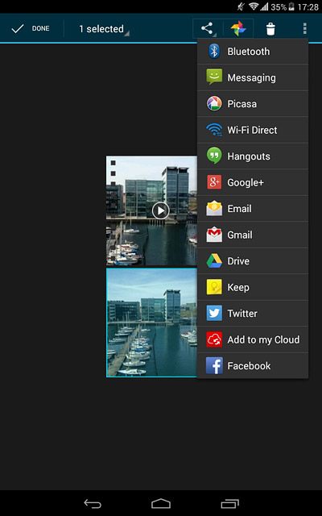Select Add to my Cloud

tap(253, 339)
